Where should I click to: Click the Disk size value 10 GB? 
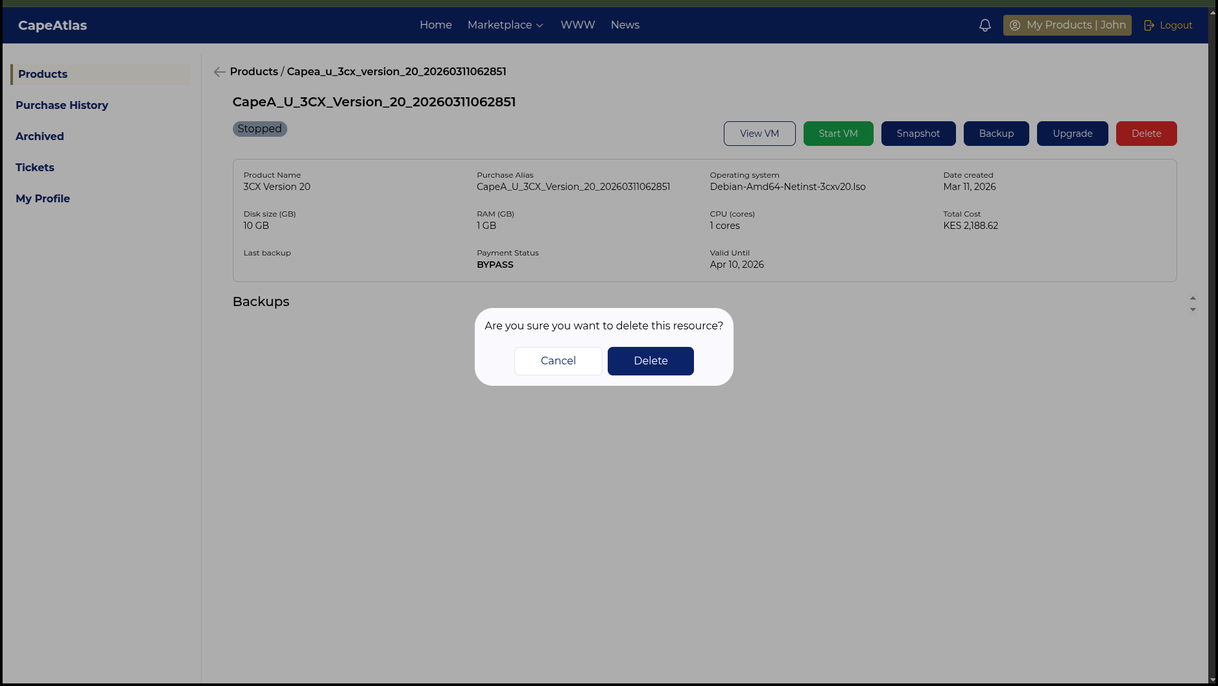[256, 226]
